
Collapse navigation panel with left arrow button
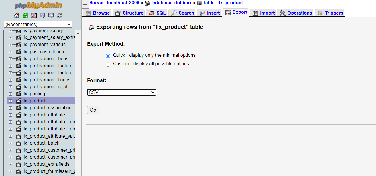[x=85, y=4]
